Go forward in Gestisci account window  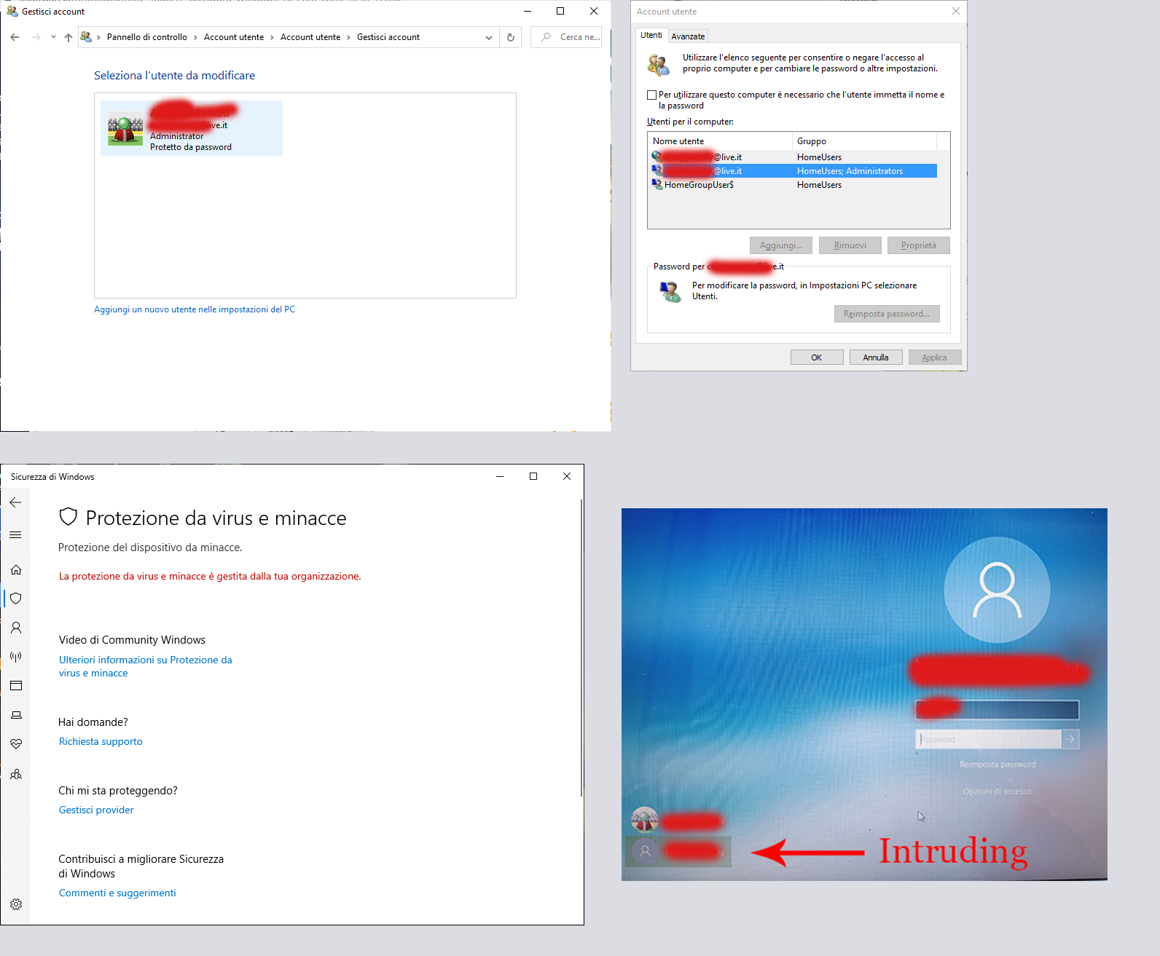coord(36,37)
